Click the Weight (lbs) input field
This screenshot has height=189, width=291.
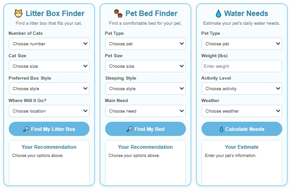pyautogui.click(x=242, y=66)
